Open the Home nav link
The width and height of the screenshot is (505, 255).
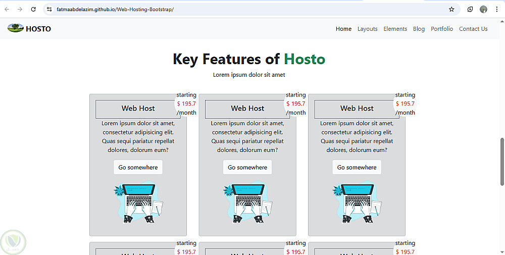click(343, 29)
